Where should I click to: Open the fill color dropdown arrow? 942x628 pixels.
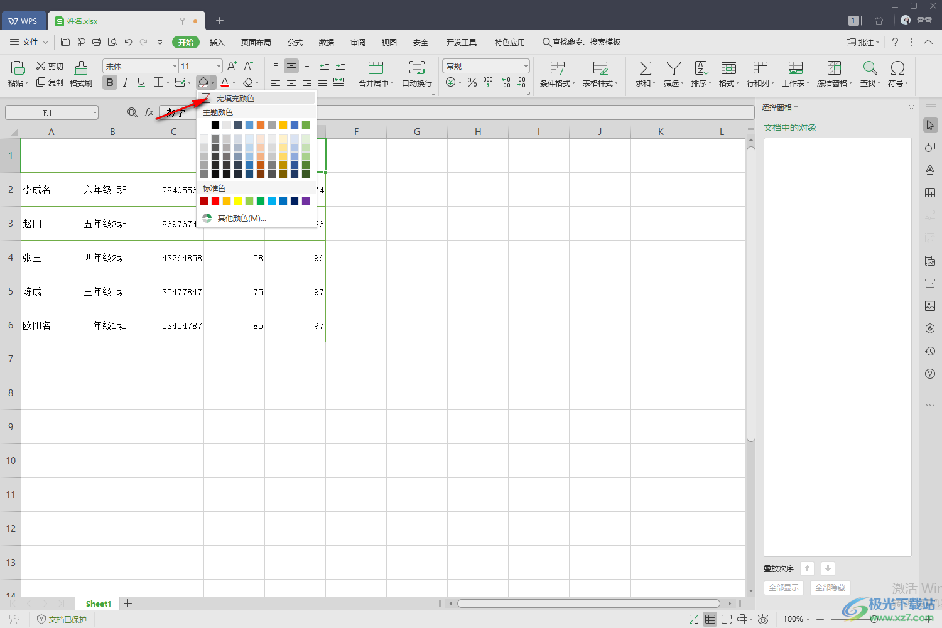(x=213, y=82)
